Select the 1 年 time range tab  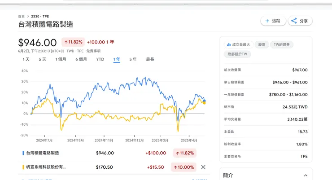click(x=117, y=60)
